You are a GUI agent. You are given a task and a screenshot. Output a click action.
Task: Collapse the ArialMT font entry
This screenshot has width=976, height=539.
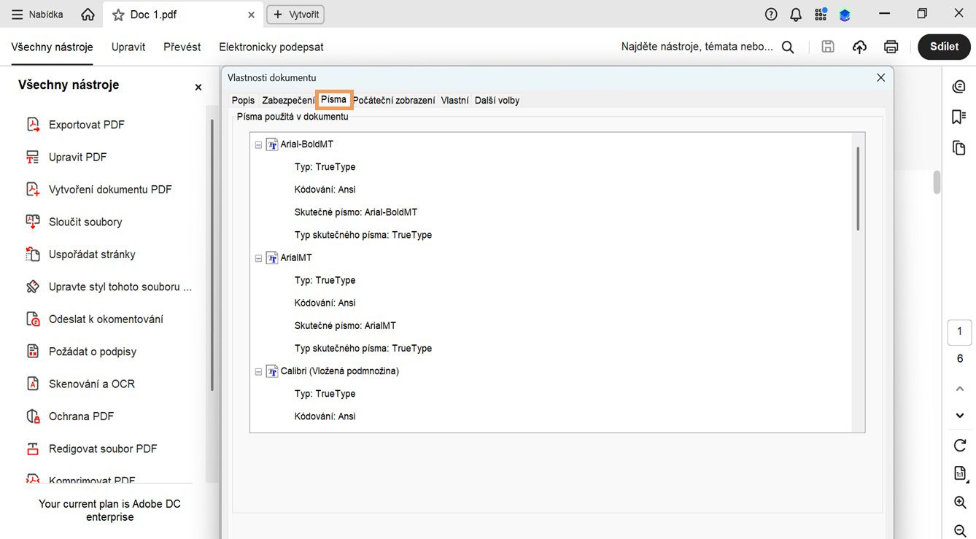[x=258, y=258]
